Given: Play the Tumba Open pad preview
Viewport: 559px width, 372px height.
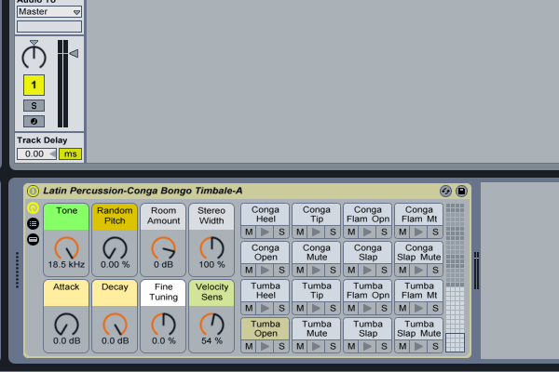Looking at the screenshot, I should tap(266, 346).
